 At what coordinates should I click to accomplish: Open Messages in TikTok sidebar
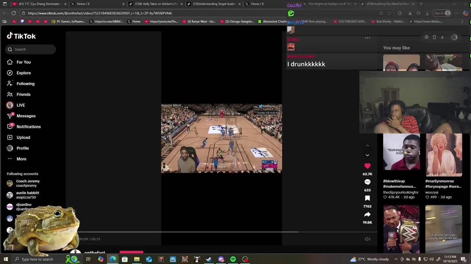26,116
